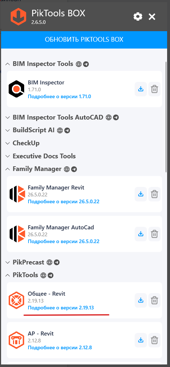Click the vertical scrollbar of the list
Screen dimensions: 170x367
point(166,117)
